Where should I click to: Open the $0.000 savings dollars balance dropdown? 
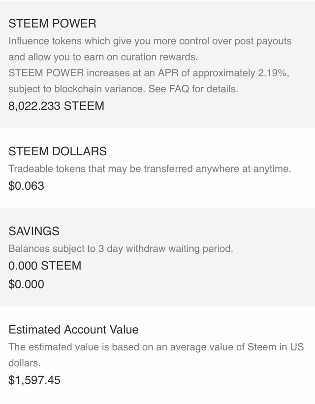coord(26,284)
